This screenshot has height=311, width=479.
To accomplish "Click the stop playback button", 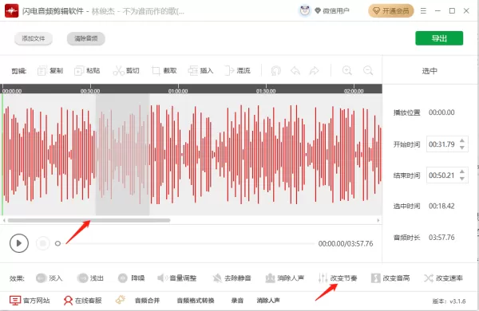I will 43,243.
